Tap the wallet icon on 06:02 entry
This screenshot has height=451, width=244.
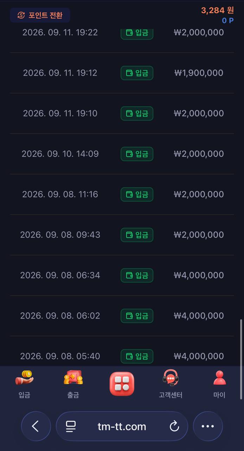point(129,316)
